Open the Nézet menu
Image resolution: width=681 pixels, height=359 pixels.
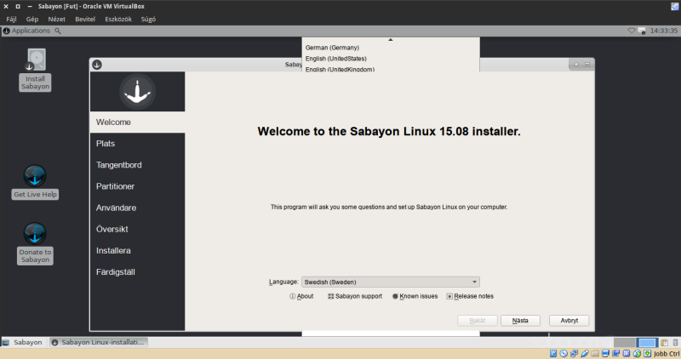(x=56, y=19)
